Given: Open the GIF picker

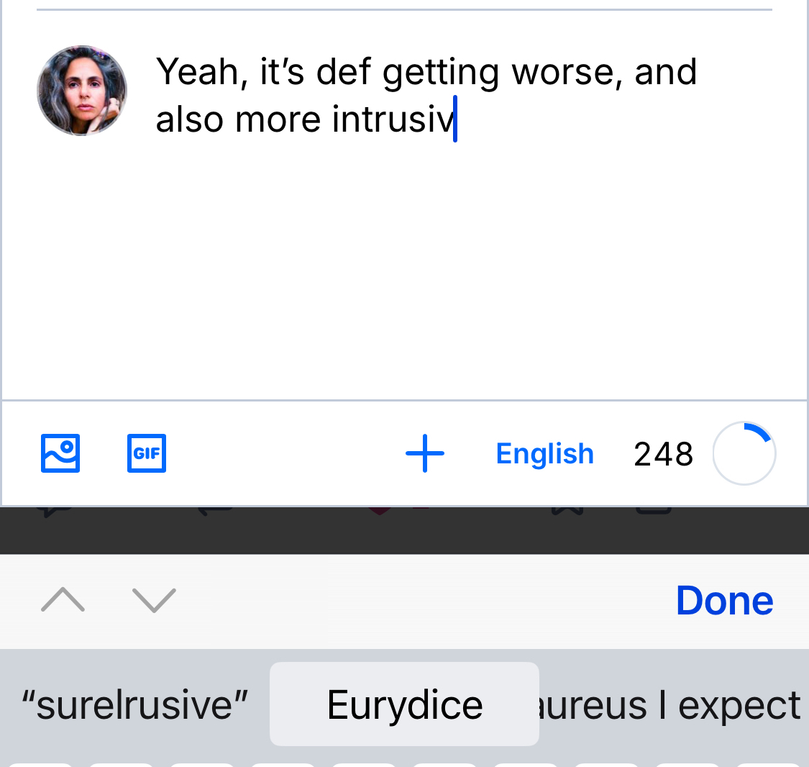Looking at the screenshot, I should click(147, 453).
